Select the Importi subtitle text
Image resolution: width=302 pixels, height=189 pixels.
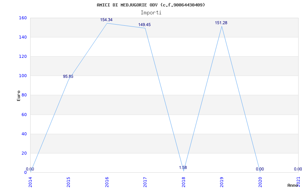pyautogui.click(x=151, y=13)
